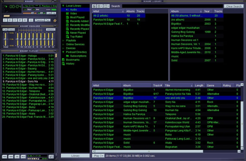Skip to next track in main window
Viewport: 246px width, 161px height.
(25, 20)
